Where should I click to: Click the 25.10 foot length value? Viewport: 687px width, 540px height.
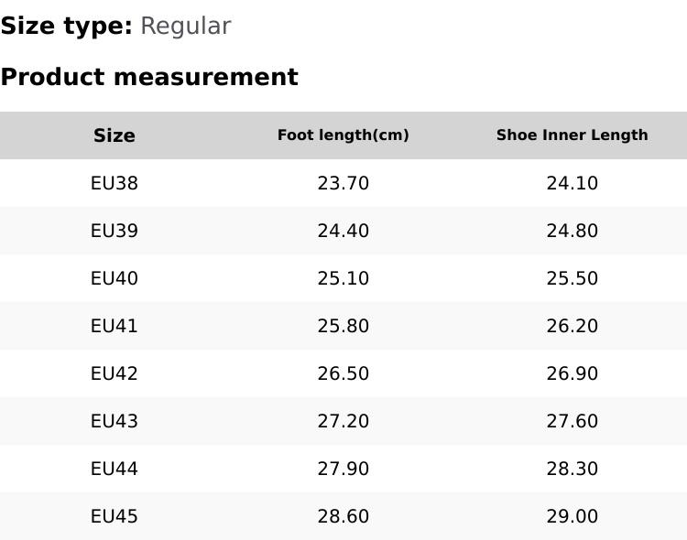click(343, 278)
